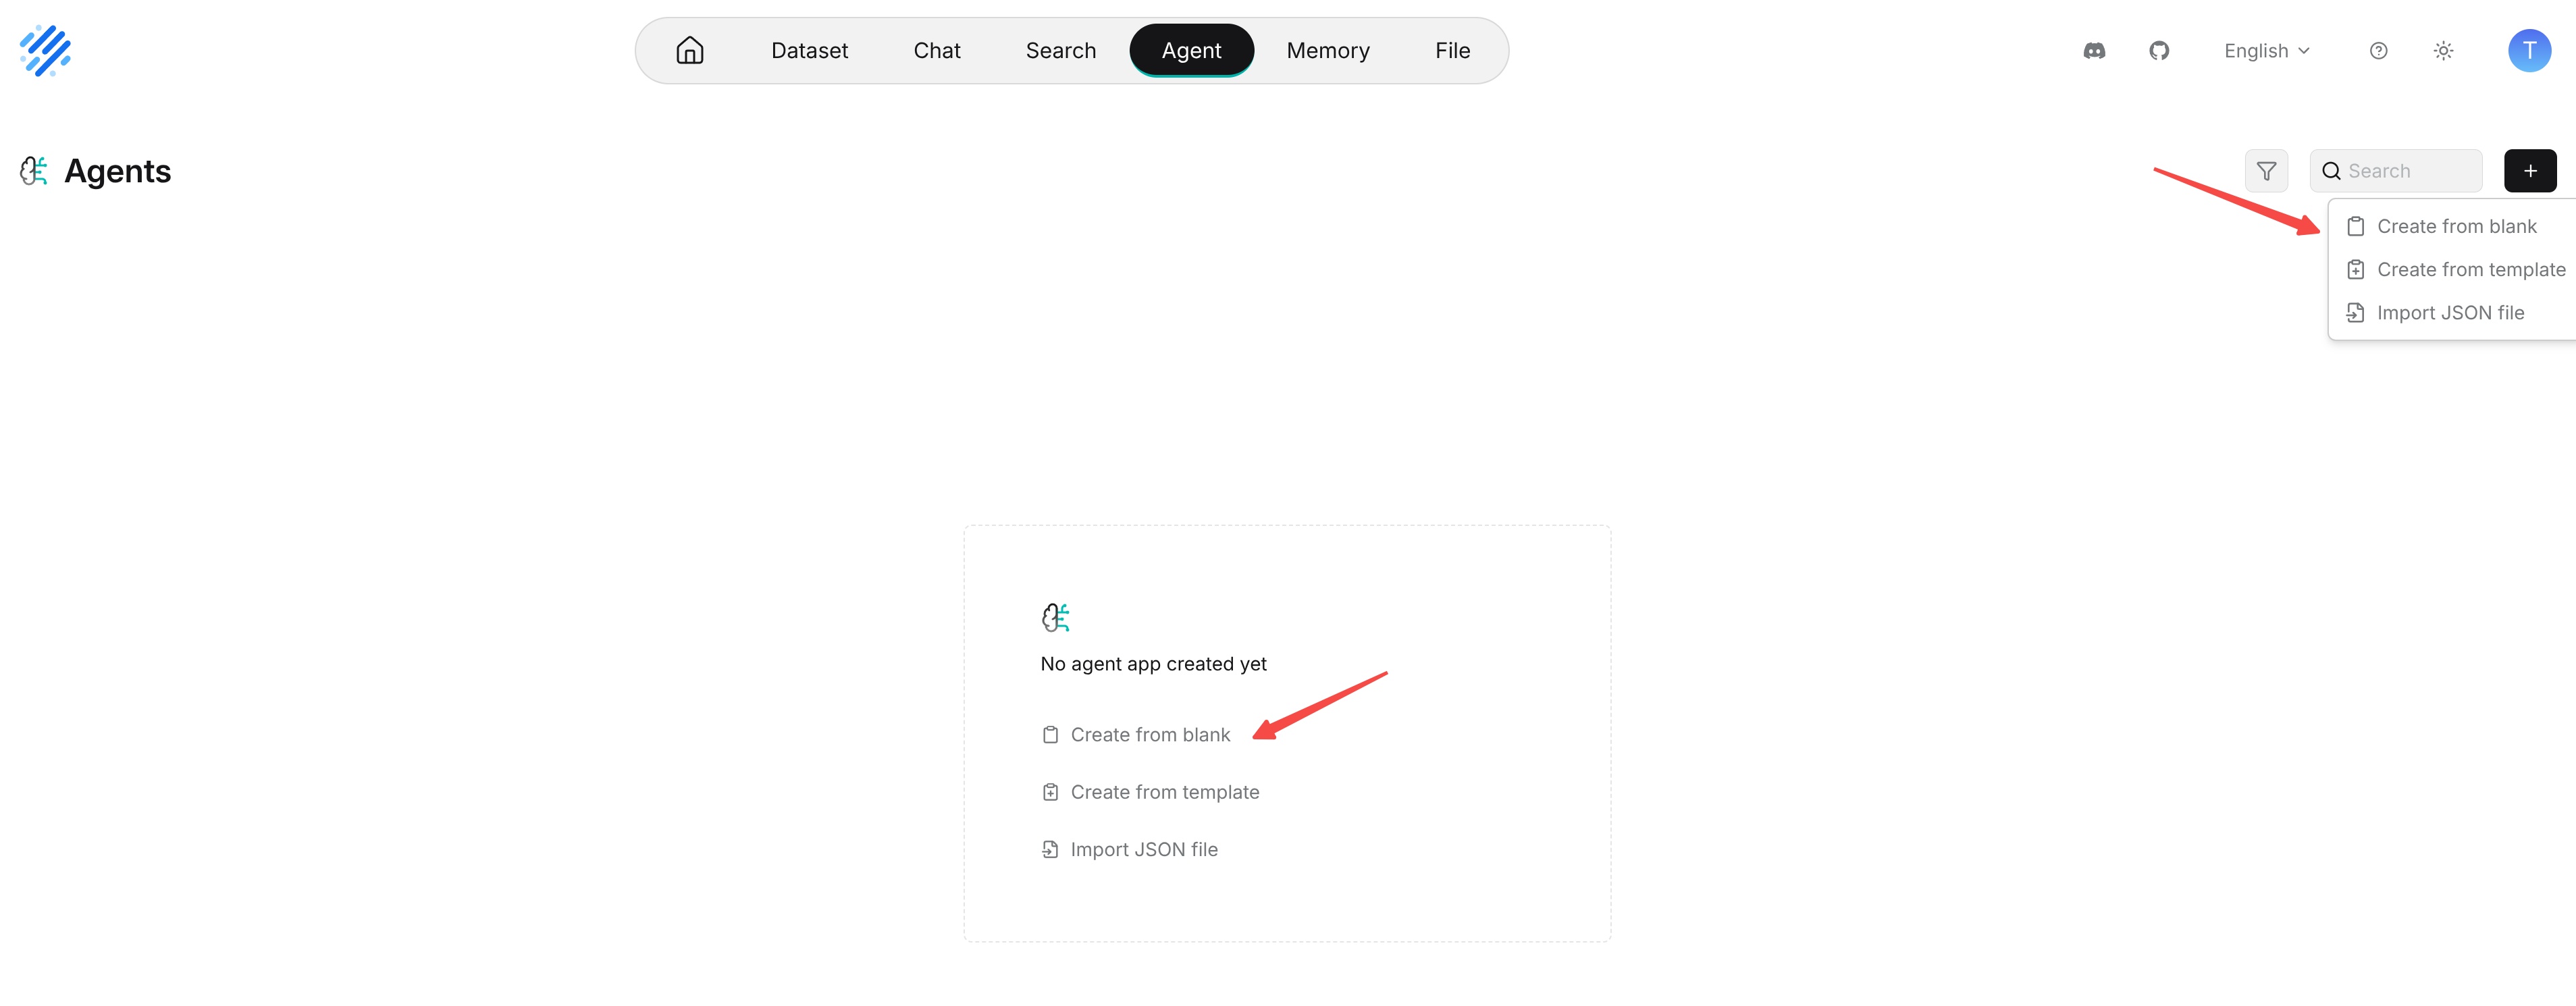
Task: Open the help question-mark icon
Action: (2378, 51)
